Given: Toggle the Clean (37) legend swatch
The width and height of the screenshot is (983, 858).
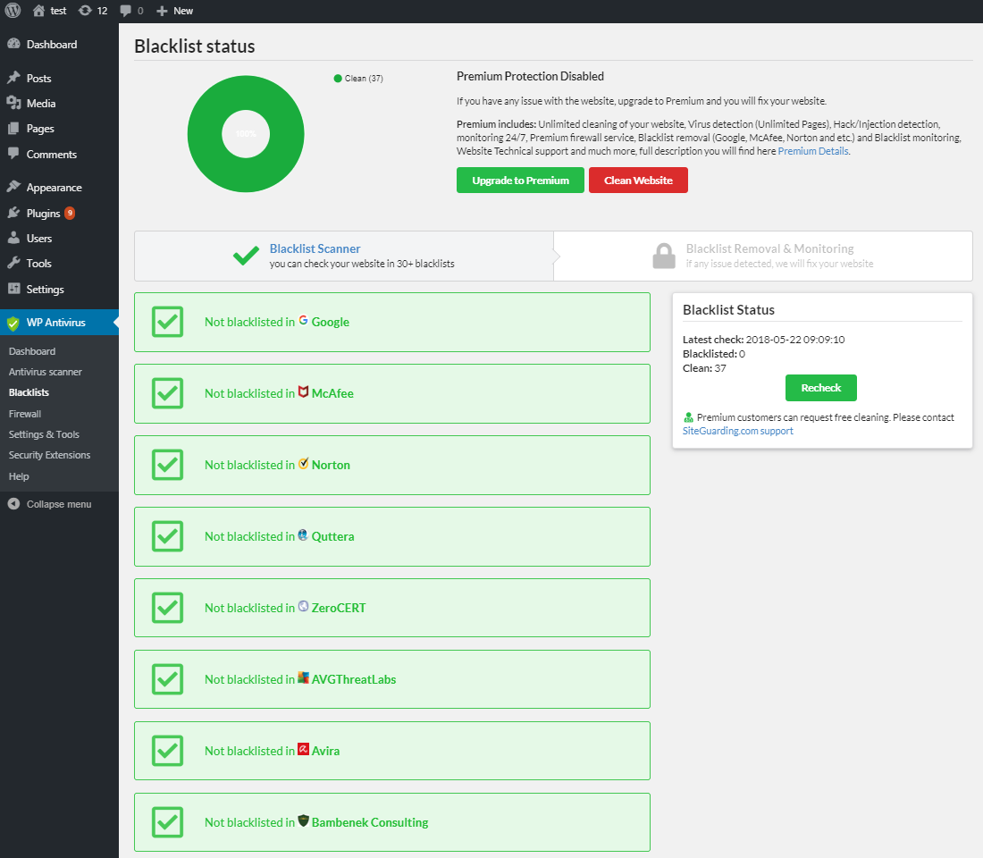Looking at the screenshot, I should point(338,79).
